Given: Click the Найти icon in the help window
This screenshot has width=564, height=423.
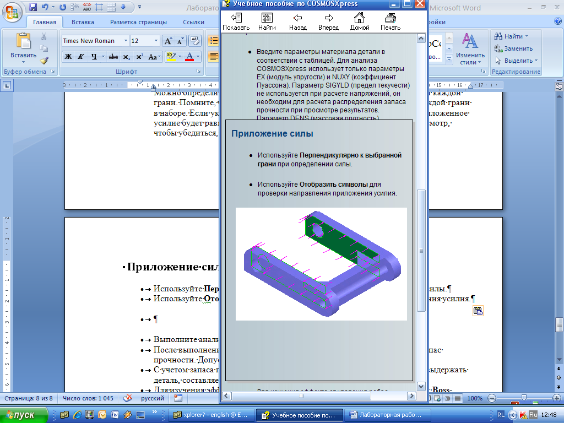Looking at the screenshot, I should (267, 22).
